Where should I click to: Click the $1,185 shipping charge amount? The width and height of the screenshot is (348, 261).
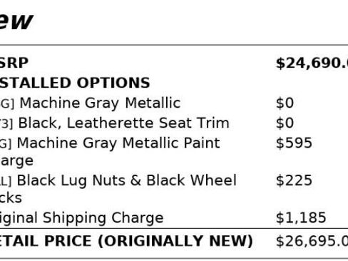click(301, 217)
